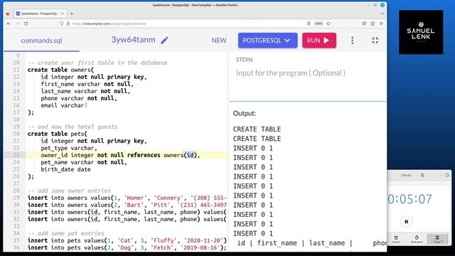
Task: Switch to Alarms tab in Clocks
Action: 396,239
